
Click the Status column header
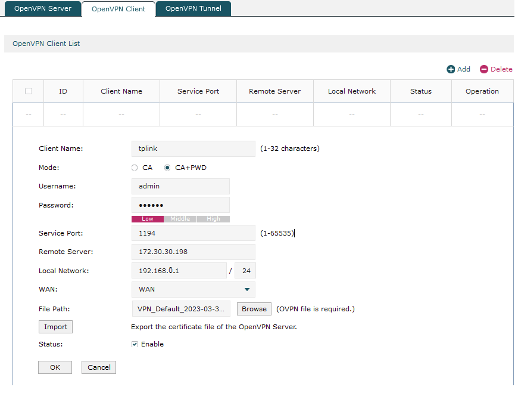[x=421, y=91]
